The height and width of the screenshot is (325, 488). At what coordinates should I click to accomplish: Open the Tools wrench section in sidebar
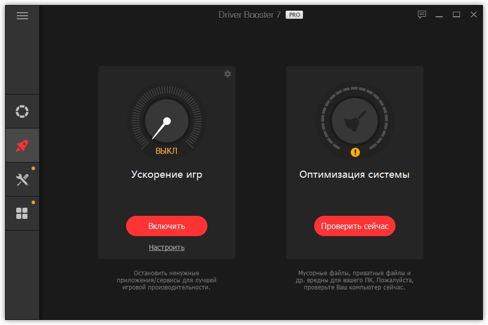click(x=22, y=179)
